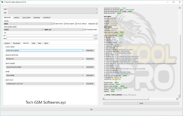Click the 0% progress bar

pyautogui.click(x=91, y=109)
